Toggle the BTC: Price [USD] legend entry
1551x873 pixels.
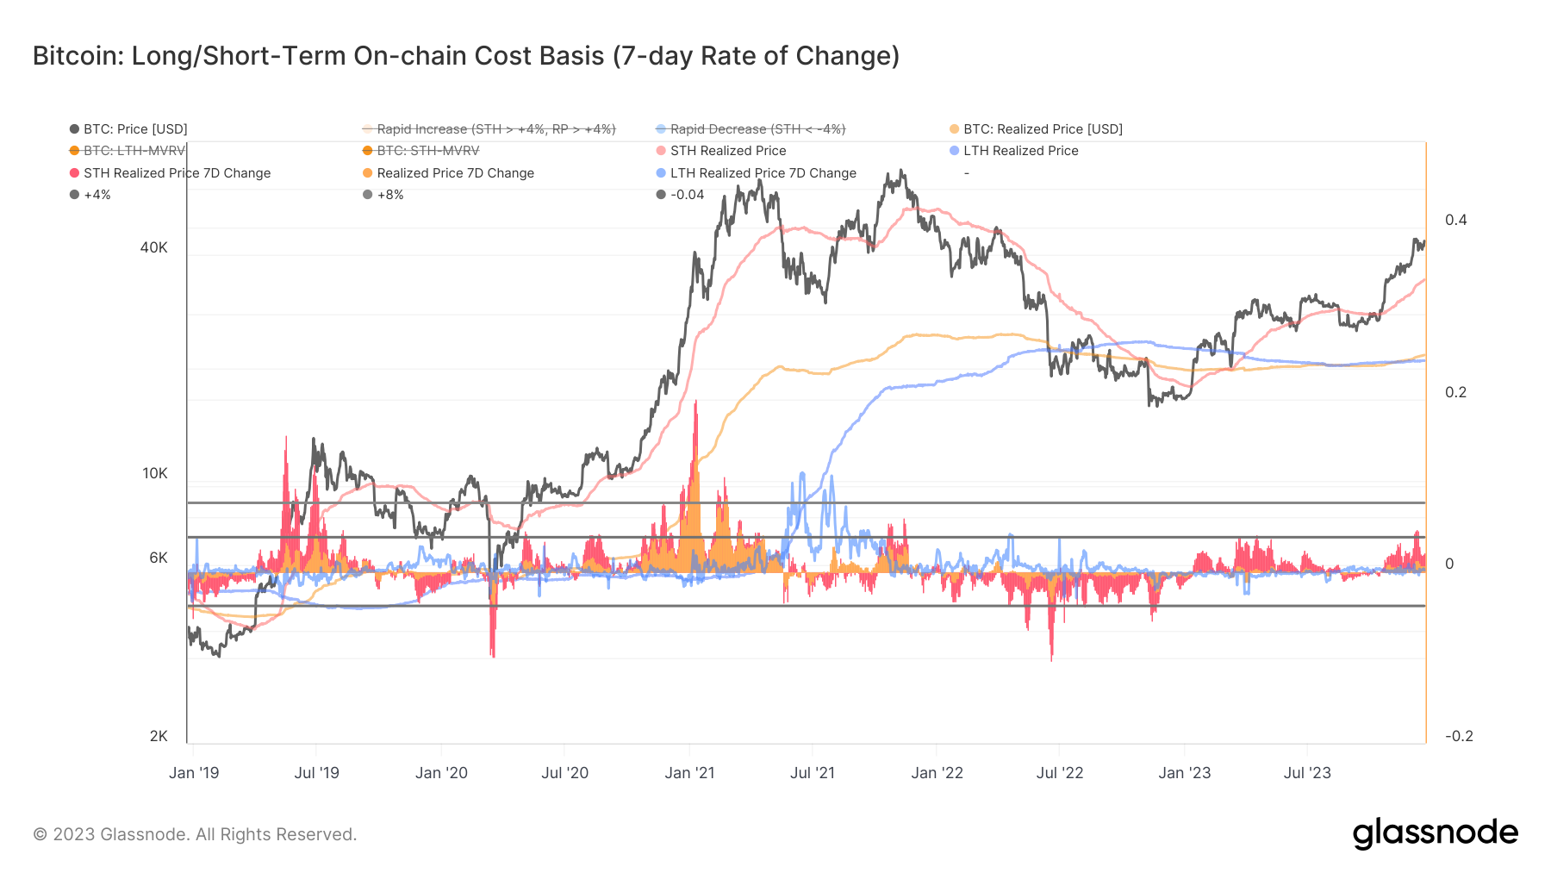pyautogui.click(x=128, y=129)
